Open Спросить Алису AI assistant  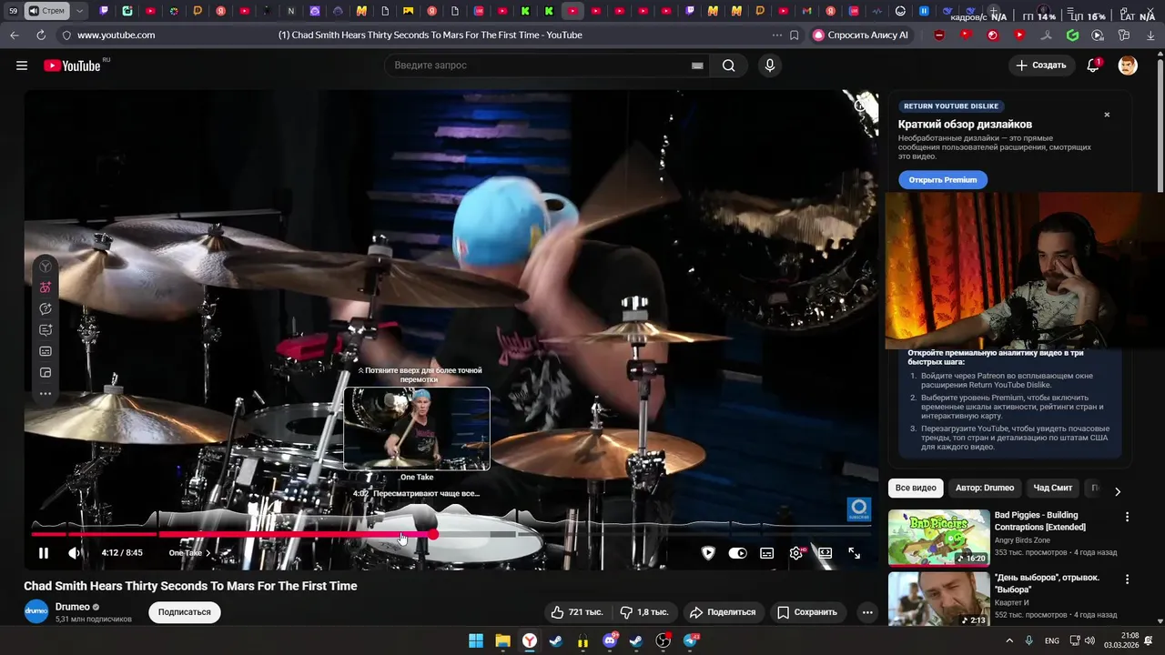coord(860,35)
